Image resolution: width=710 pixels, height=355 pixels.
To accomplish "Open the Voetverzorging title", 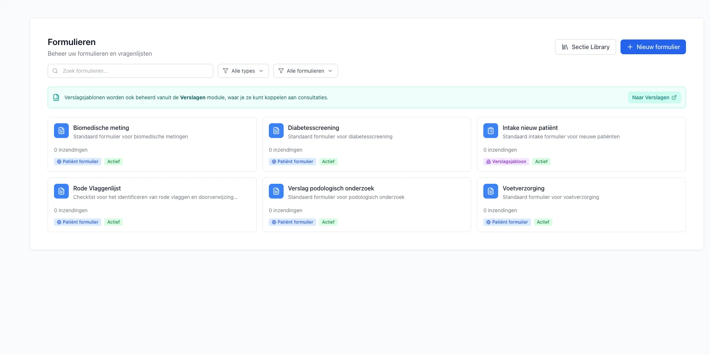I will point(523,188).
